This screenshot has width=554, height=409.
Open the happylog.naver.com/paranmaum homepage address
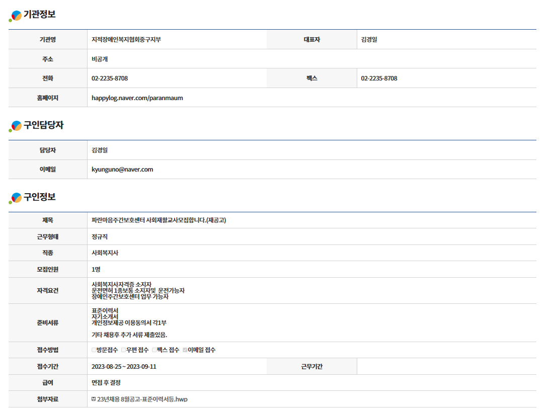[x=137, y=98]
